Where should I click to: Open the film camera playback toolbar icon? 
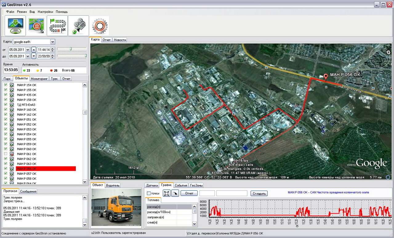pos(78,26)
